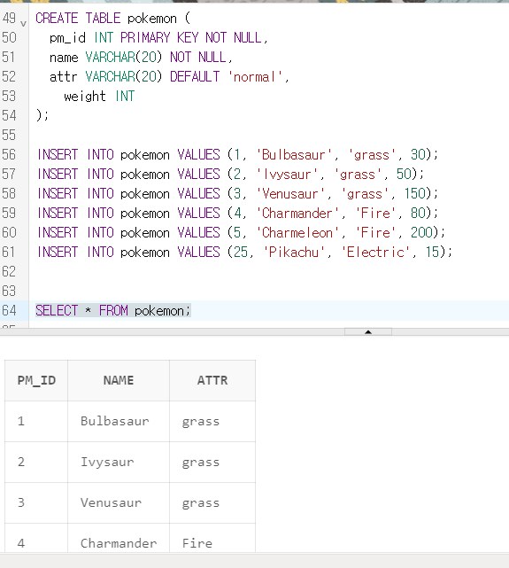
Task: Click the Bulbasaur cell in results
Action: [119, 421]
